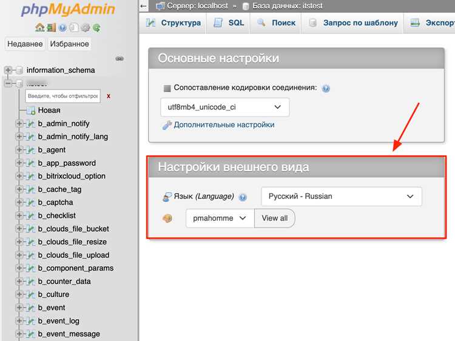Open the pmahomme theme dropdown
This screenshot has width=455, height=341.
pyautogui.click(x=220, y=218)
